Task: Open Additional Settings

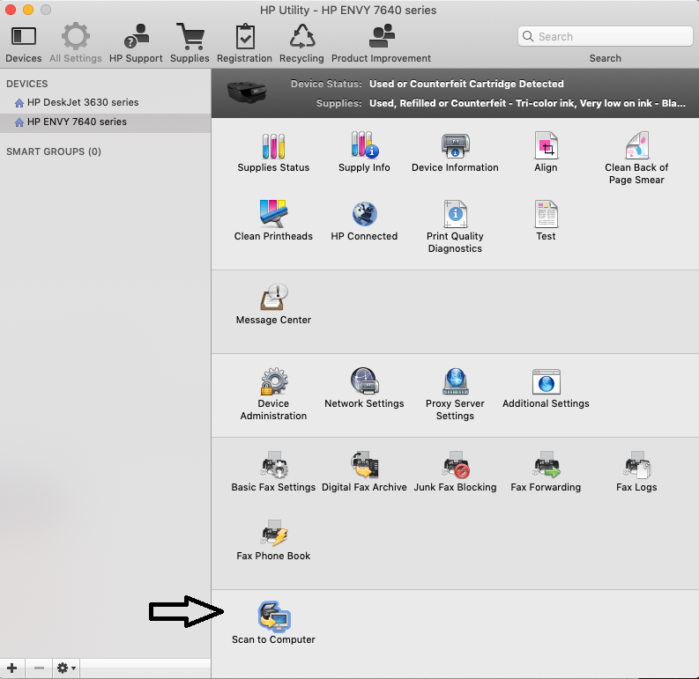Action: pos(546,388)
